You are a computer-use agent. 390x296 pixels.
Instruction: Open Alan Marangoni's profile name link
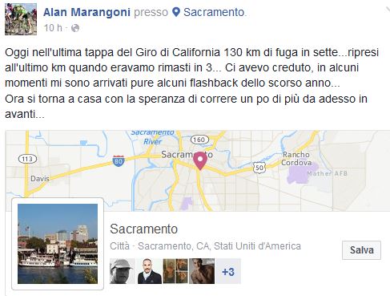(x=86, y=12)
